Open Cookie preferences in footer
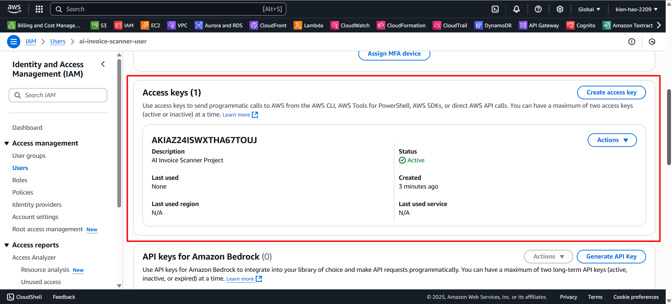The width and height of the screenshot is (672, 304). coord(636,297)
